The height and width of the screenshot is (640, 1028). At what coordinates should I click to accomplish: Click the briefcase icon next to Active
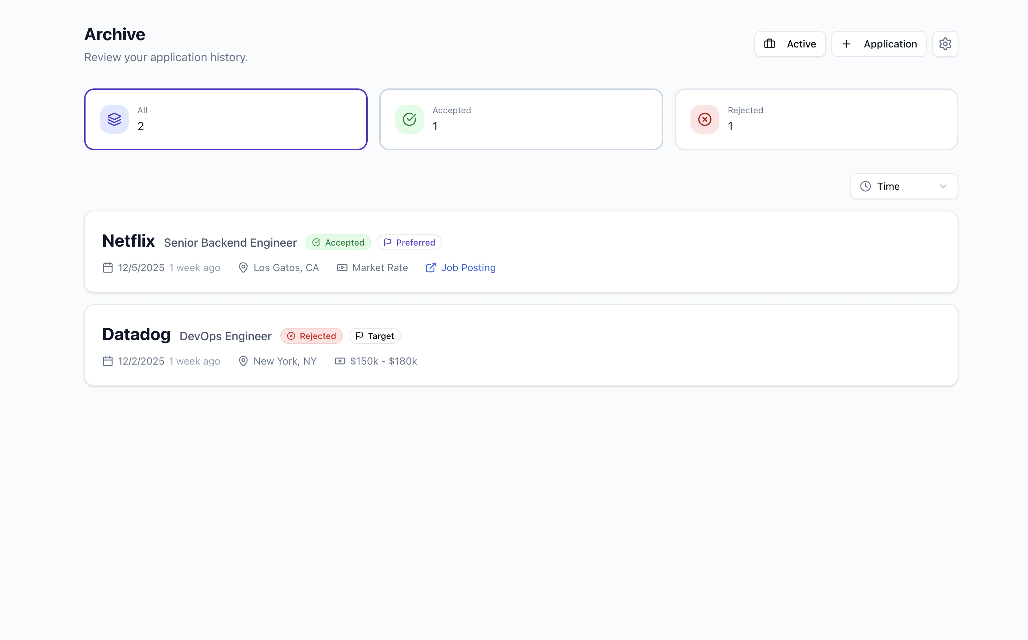pos(770,44)
